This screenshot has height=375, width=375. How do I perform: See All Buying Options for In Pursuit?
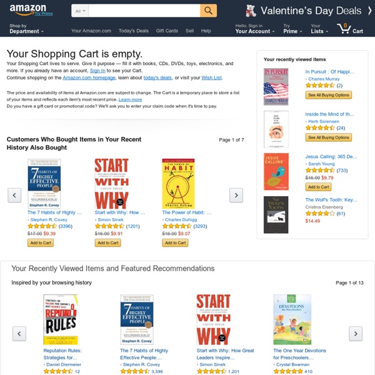coord(328,95)
